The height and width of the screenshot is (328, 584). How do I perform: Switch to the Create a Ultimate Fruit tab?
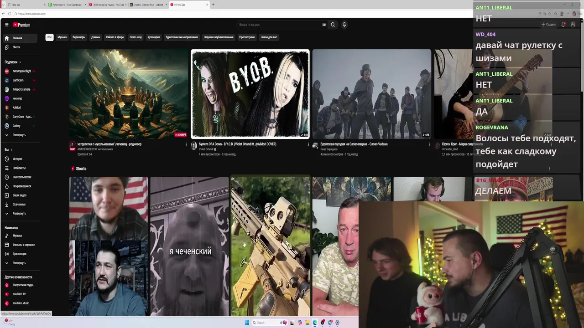(148, 5)
